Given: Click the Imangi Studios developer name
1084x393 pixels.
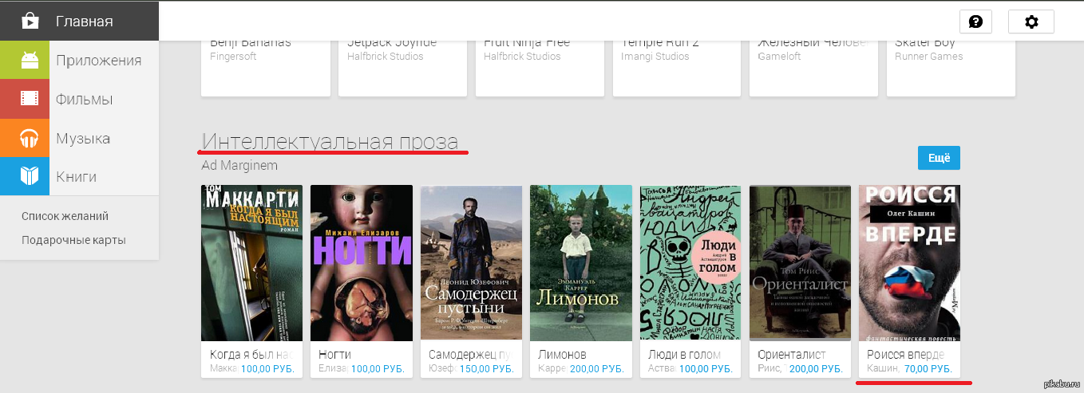Looking at the screenshot, I should tap(655, 57).
